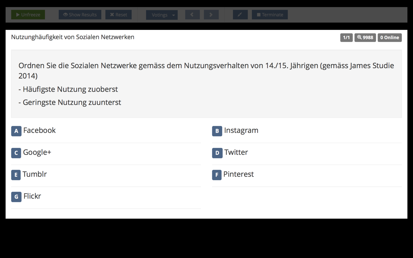Click the question title Nutzunghäufigkeit von Sozialen Netzwerken
The image size is (413, 258).
click(x=73, y=37)
